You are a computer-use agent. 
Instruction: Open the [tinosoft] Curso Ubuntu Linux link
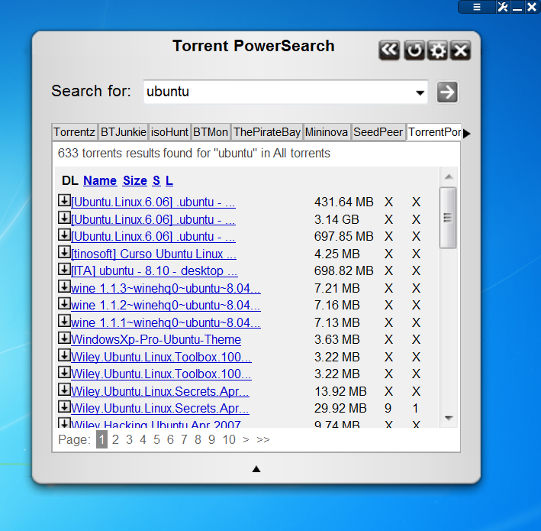(x=153, y=254)
